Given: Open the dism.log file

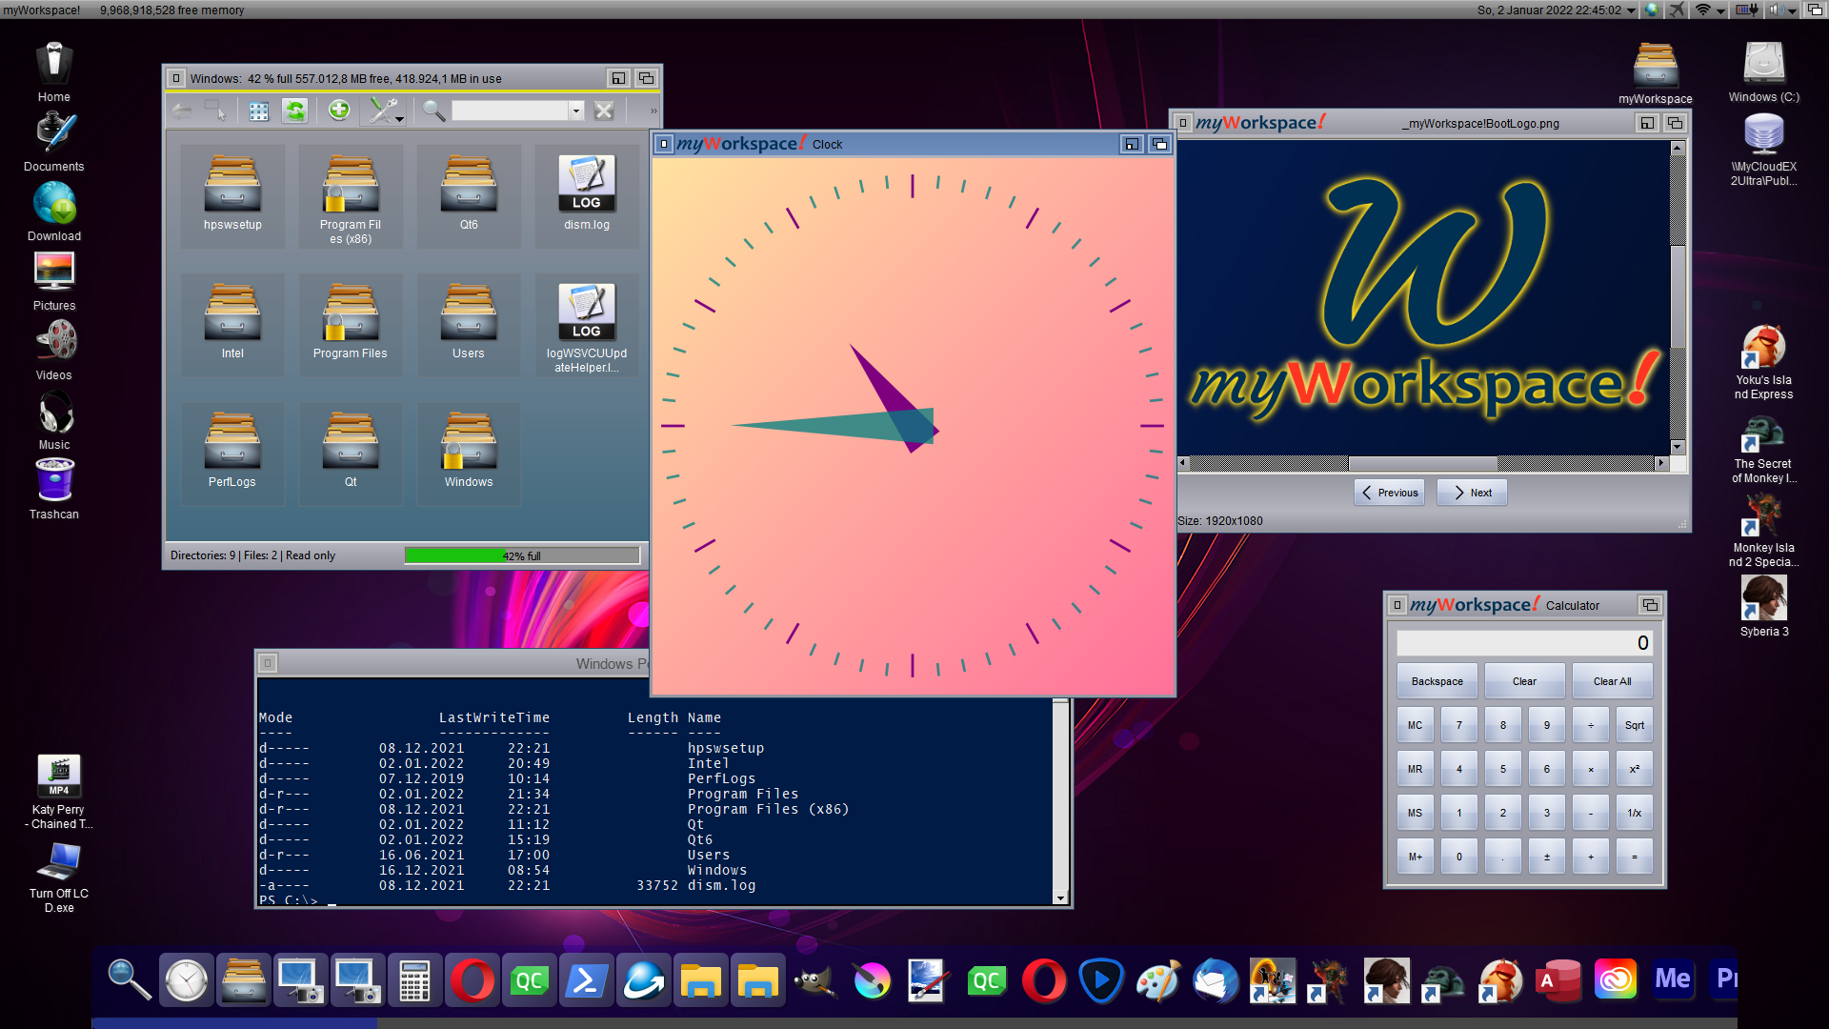Looking at the screenshot, I should click(587, 186).
